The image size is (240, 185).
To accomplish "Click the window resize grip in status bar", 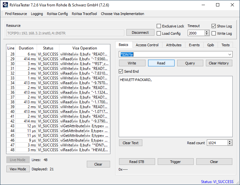I will click(237, 182).
